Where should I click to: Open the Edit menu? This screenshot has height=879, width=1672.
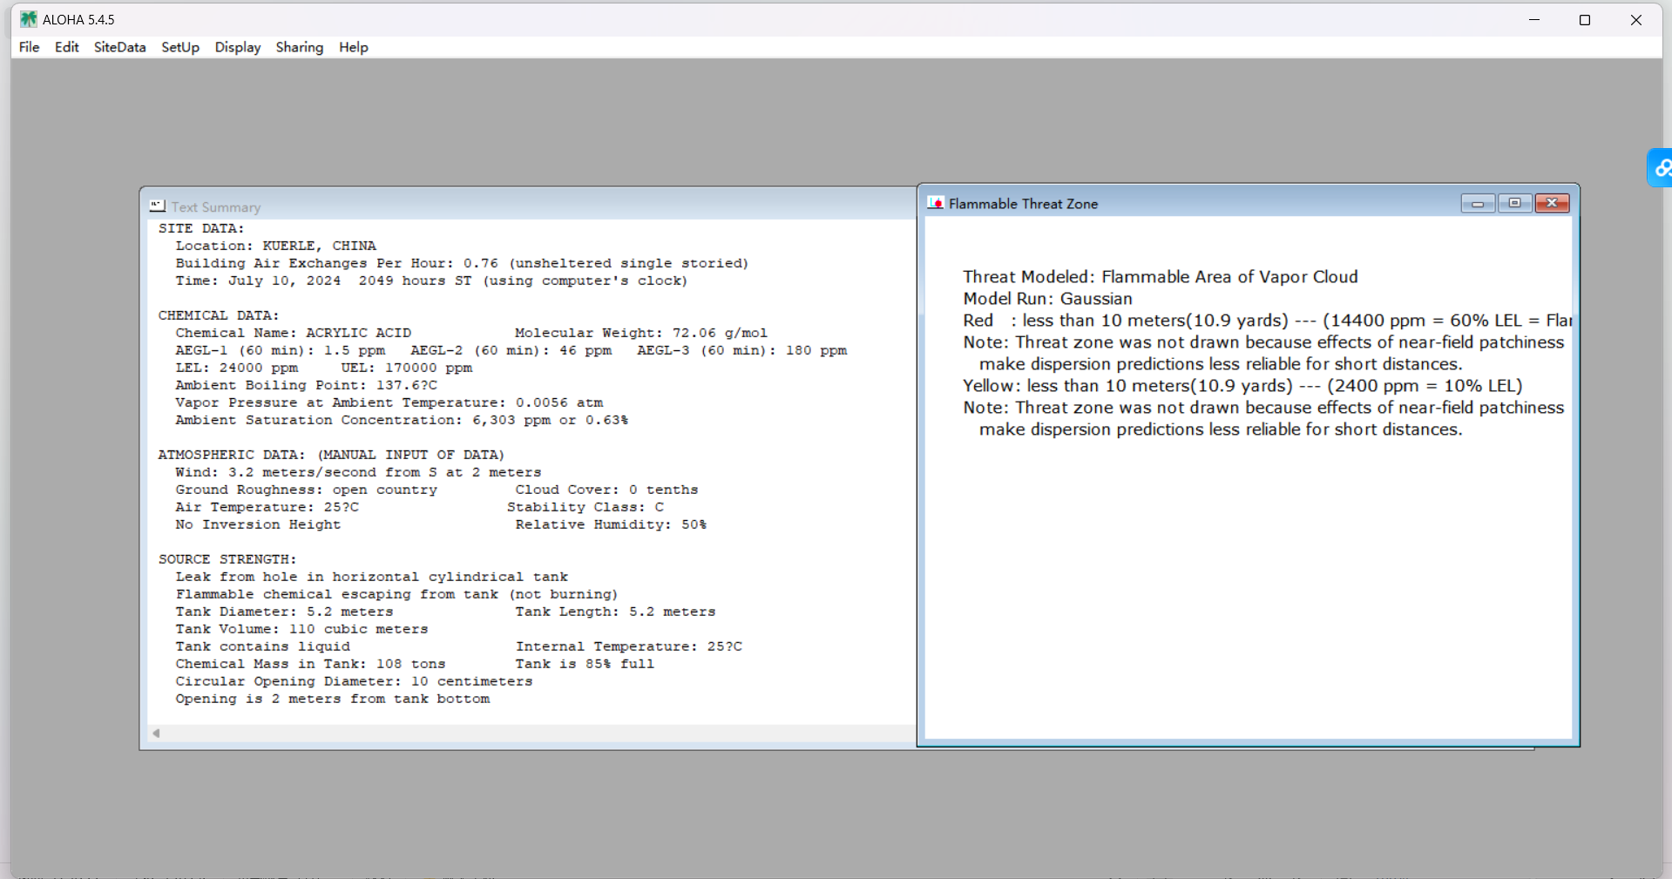66,47
